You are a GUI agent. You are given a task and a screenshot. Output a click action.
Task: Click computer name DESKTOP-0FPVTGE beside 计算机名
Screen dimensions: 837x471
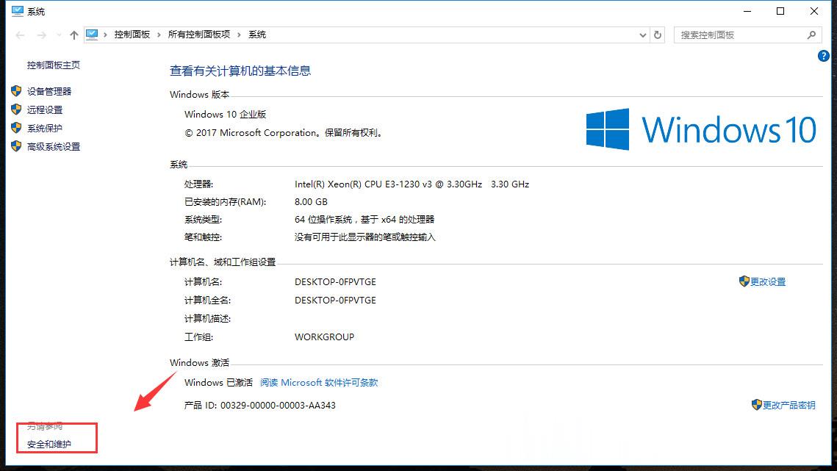click(335, 282)
